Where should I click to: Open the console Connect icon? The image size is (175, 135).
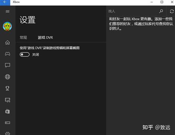coord(7,122)
